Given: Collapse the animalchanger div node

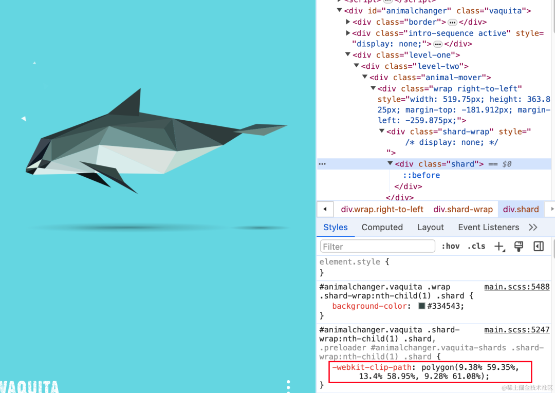Looking at the screenshot, I should click(x=340, y=11).
